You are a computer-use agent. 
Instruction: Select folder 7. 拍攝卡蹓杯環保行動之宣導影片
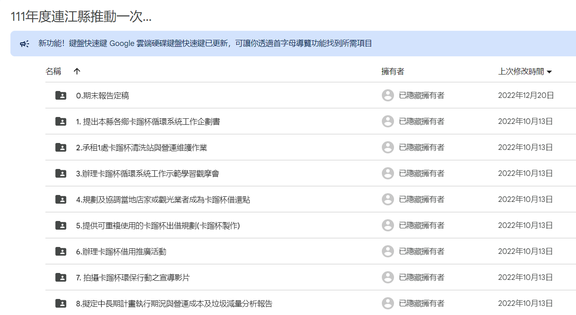click(x=133, y=278)
